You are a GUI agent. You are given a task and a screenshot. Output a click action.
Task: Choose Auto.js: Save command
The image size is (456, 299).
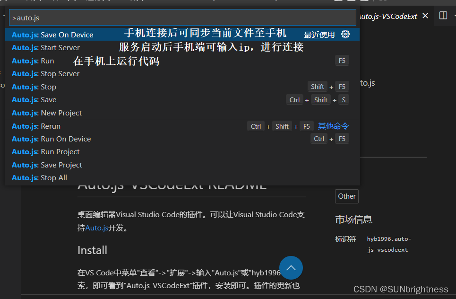click(182, 99)
